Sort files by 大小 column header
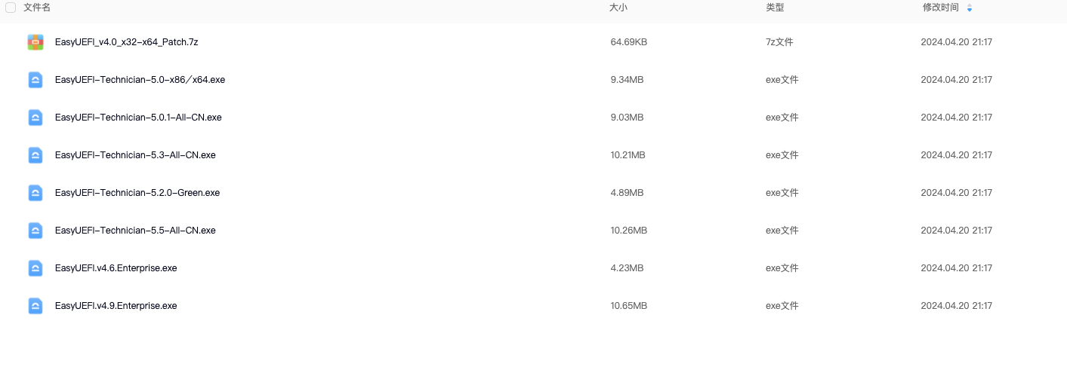The width and height of the screenshot is (1067, 382). (618, 8)
